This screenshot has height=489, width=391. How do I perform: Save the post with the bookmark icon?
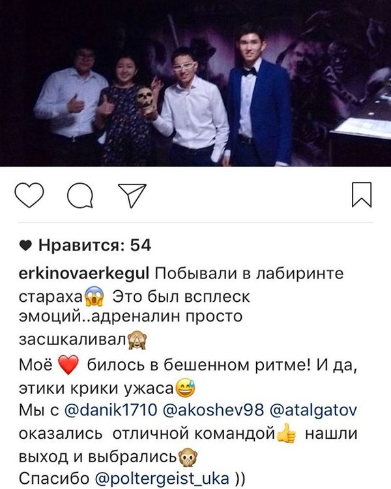point(362,195)
